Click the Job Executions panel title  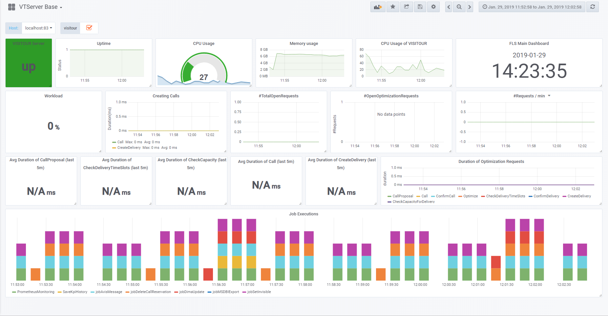[304, 214]
